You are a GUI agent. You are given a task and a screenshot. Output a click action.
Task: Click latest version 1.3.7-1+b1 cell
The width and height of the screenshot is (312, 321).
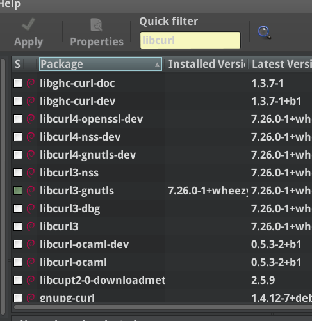276,101
